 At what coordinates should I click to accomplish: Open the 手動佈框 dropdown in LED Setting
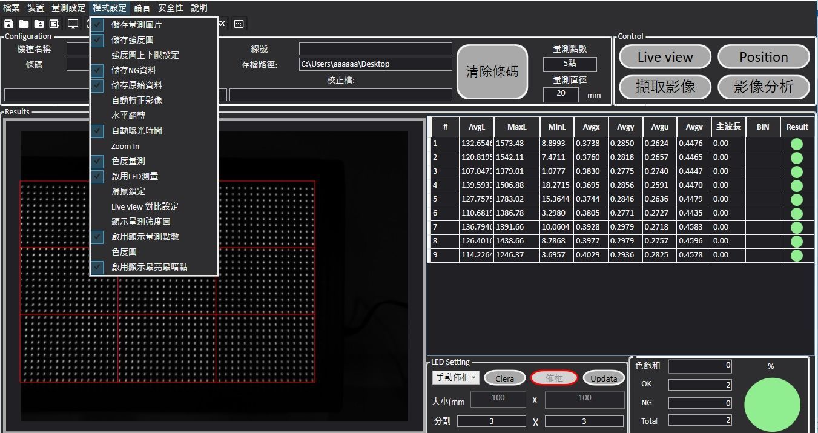pos(455,377)
